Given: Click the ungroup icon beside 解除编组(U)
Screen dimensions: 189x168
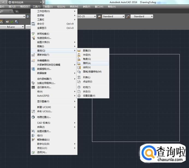Looking at the screenshot, I should pyautogui.click(x=33, y=140).
